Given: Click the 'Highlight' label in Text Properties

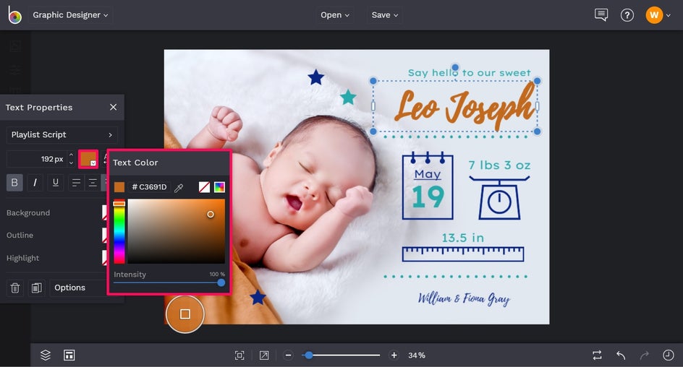Looking at the screenshot, I should coord(22,258).
